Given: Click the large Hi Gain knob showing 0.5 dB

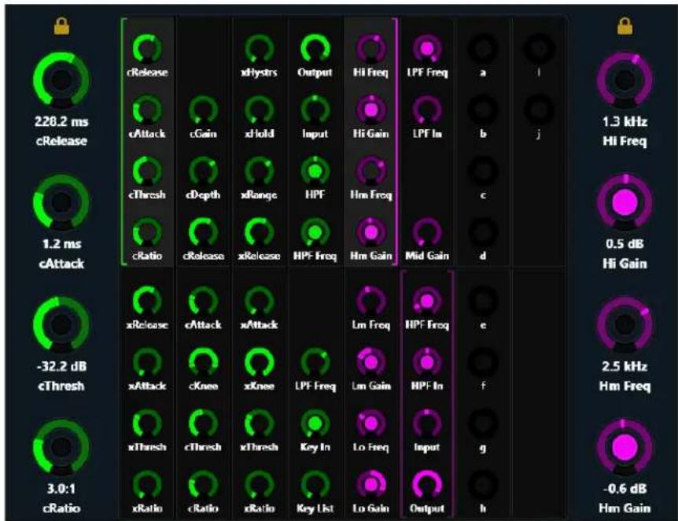Looking at the screenshot, I should 625,202.
